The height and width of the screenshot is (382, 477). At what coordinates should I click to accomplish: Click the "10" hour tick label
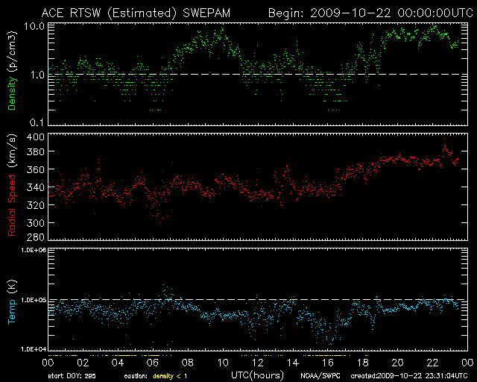click(x=223, y=363)
